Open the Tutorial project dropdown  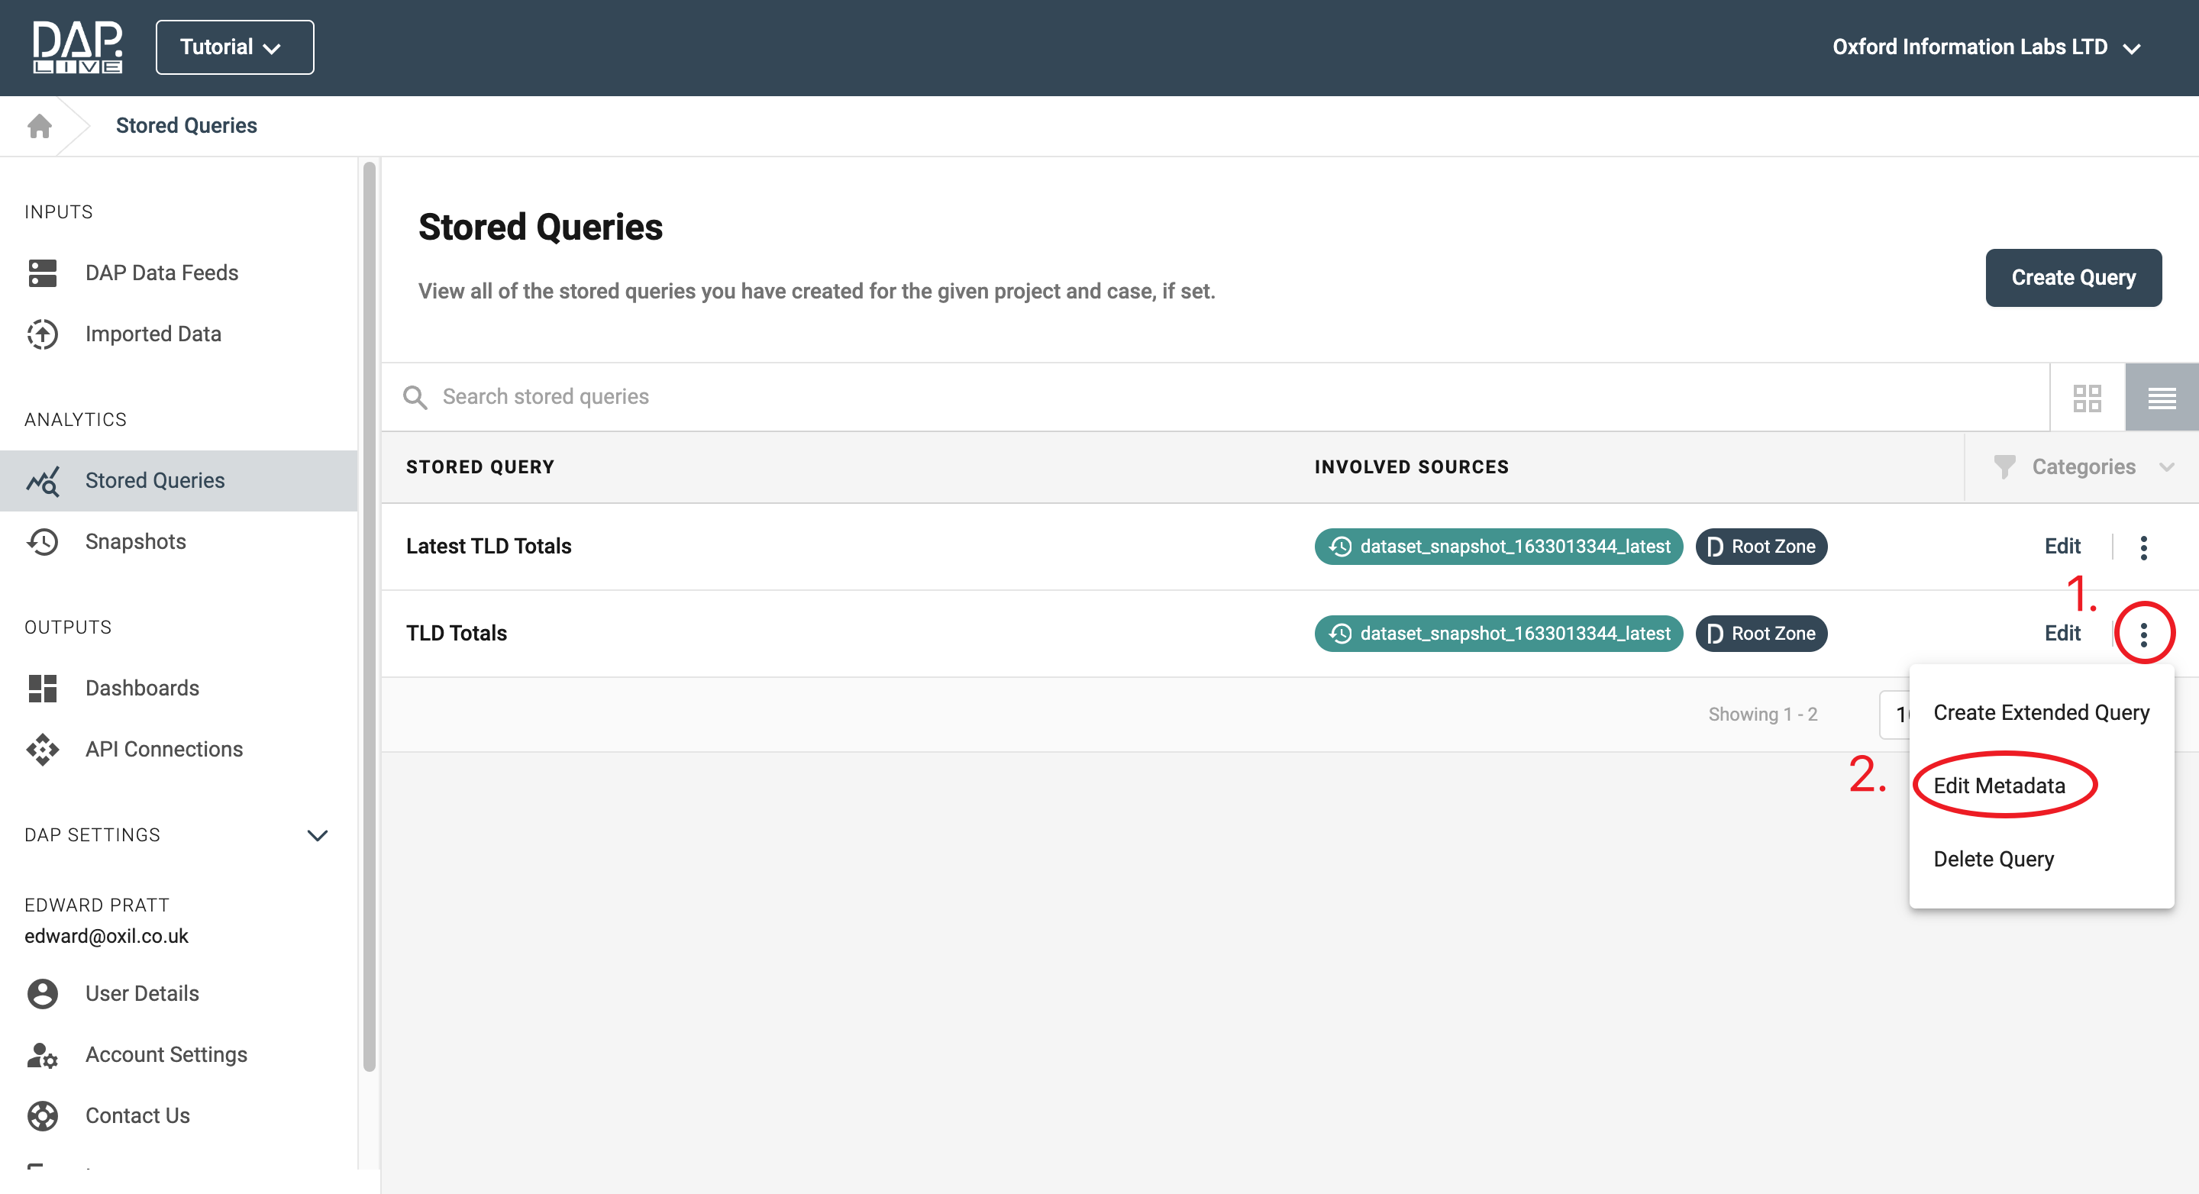234,47
